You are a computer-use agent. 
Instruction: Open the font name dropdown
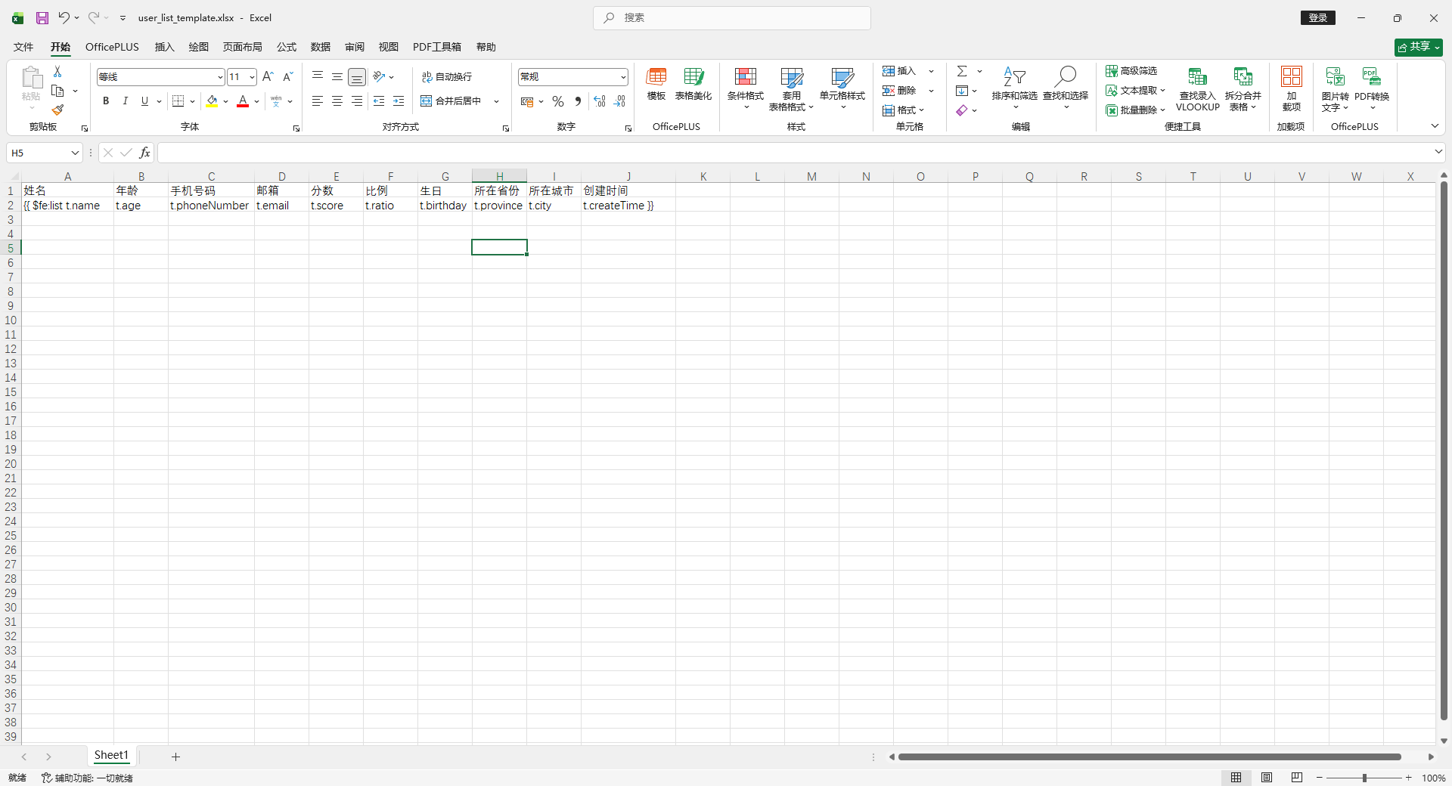pyautogui.click(x=220, y=77)
